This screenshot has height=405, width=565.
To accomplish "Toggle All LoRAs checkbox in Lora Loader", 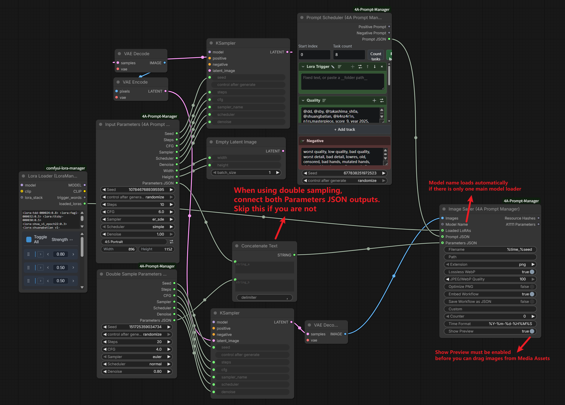I will 29,239.
